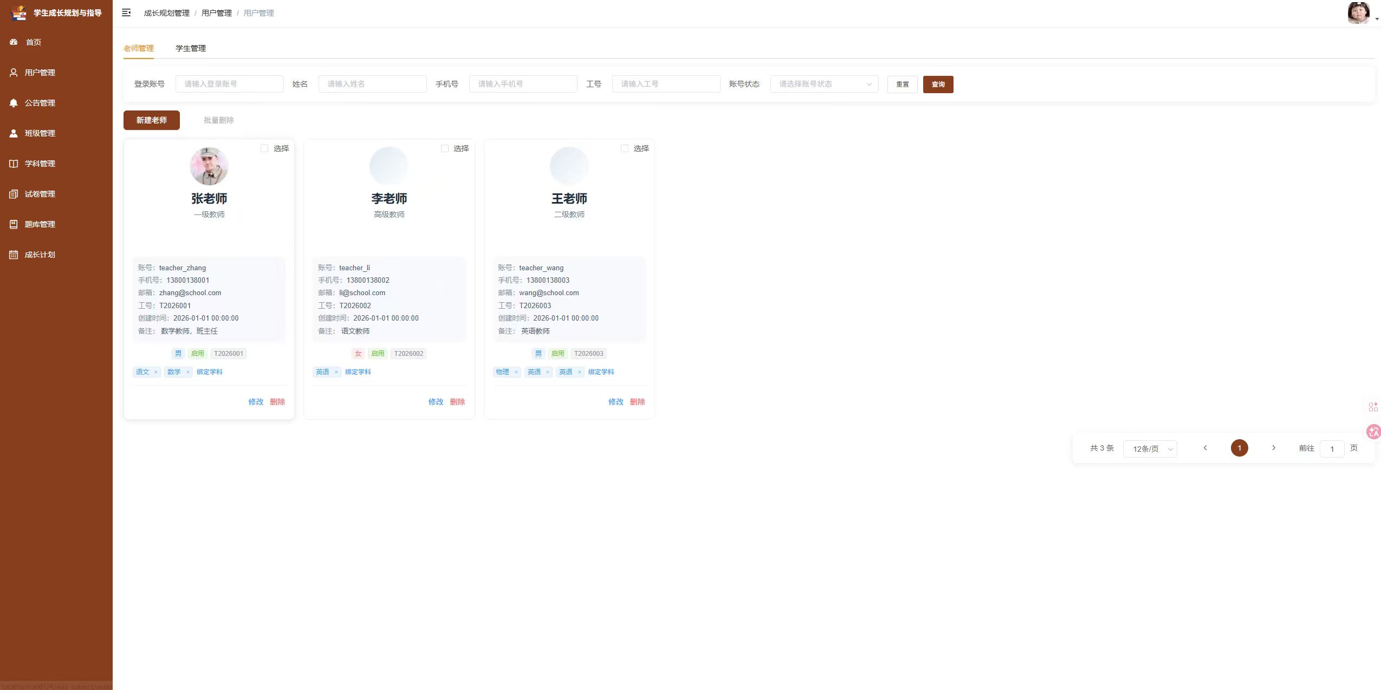The image size is (1381, 690).
Task: Open 学科管理 in the sidebar
Action: pyautogui.click(x=56, y=164)
